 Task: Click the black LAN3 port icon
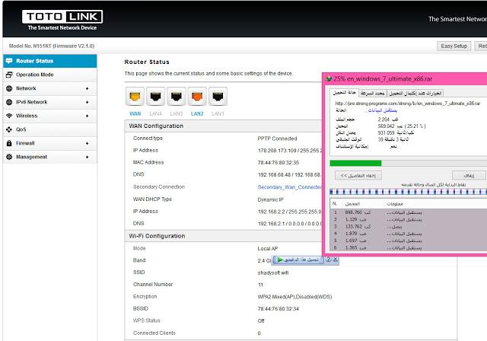point(177,96)
